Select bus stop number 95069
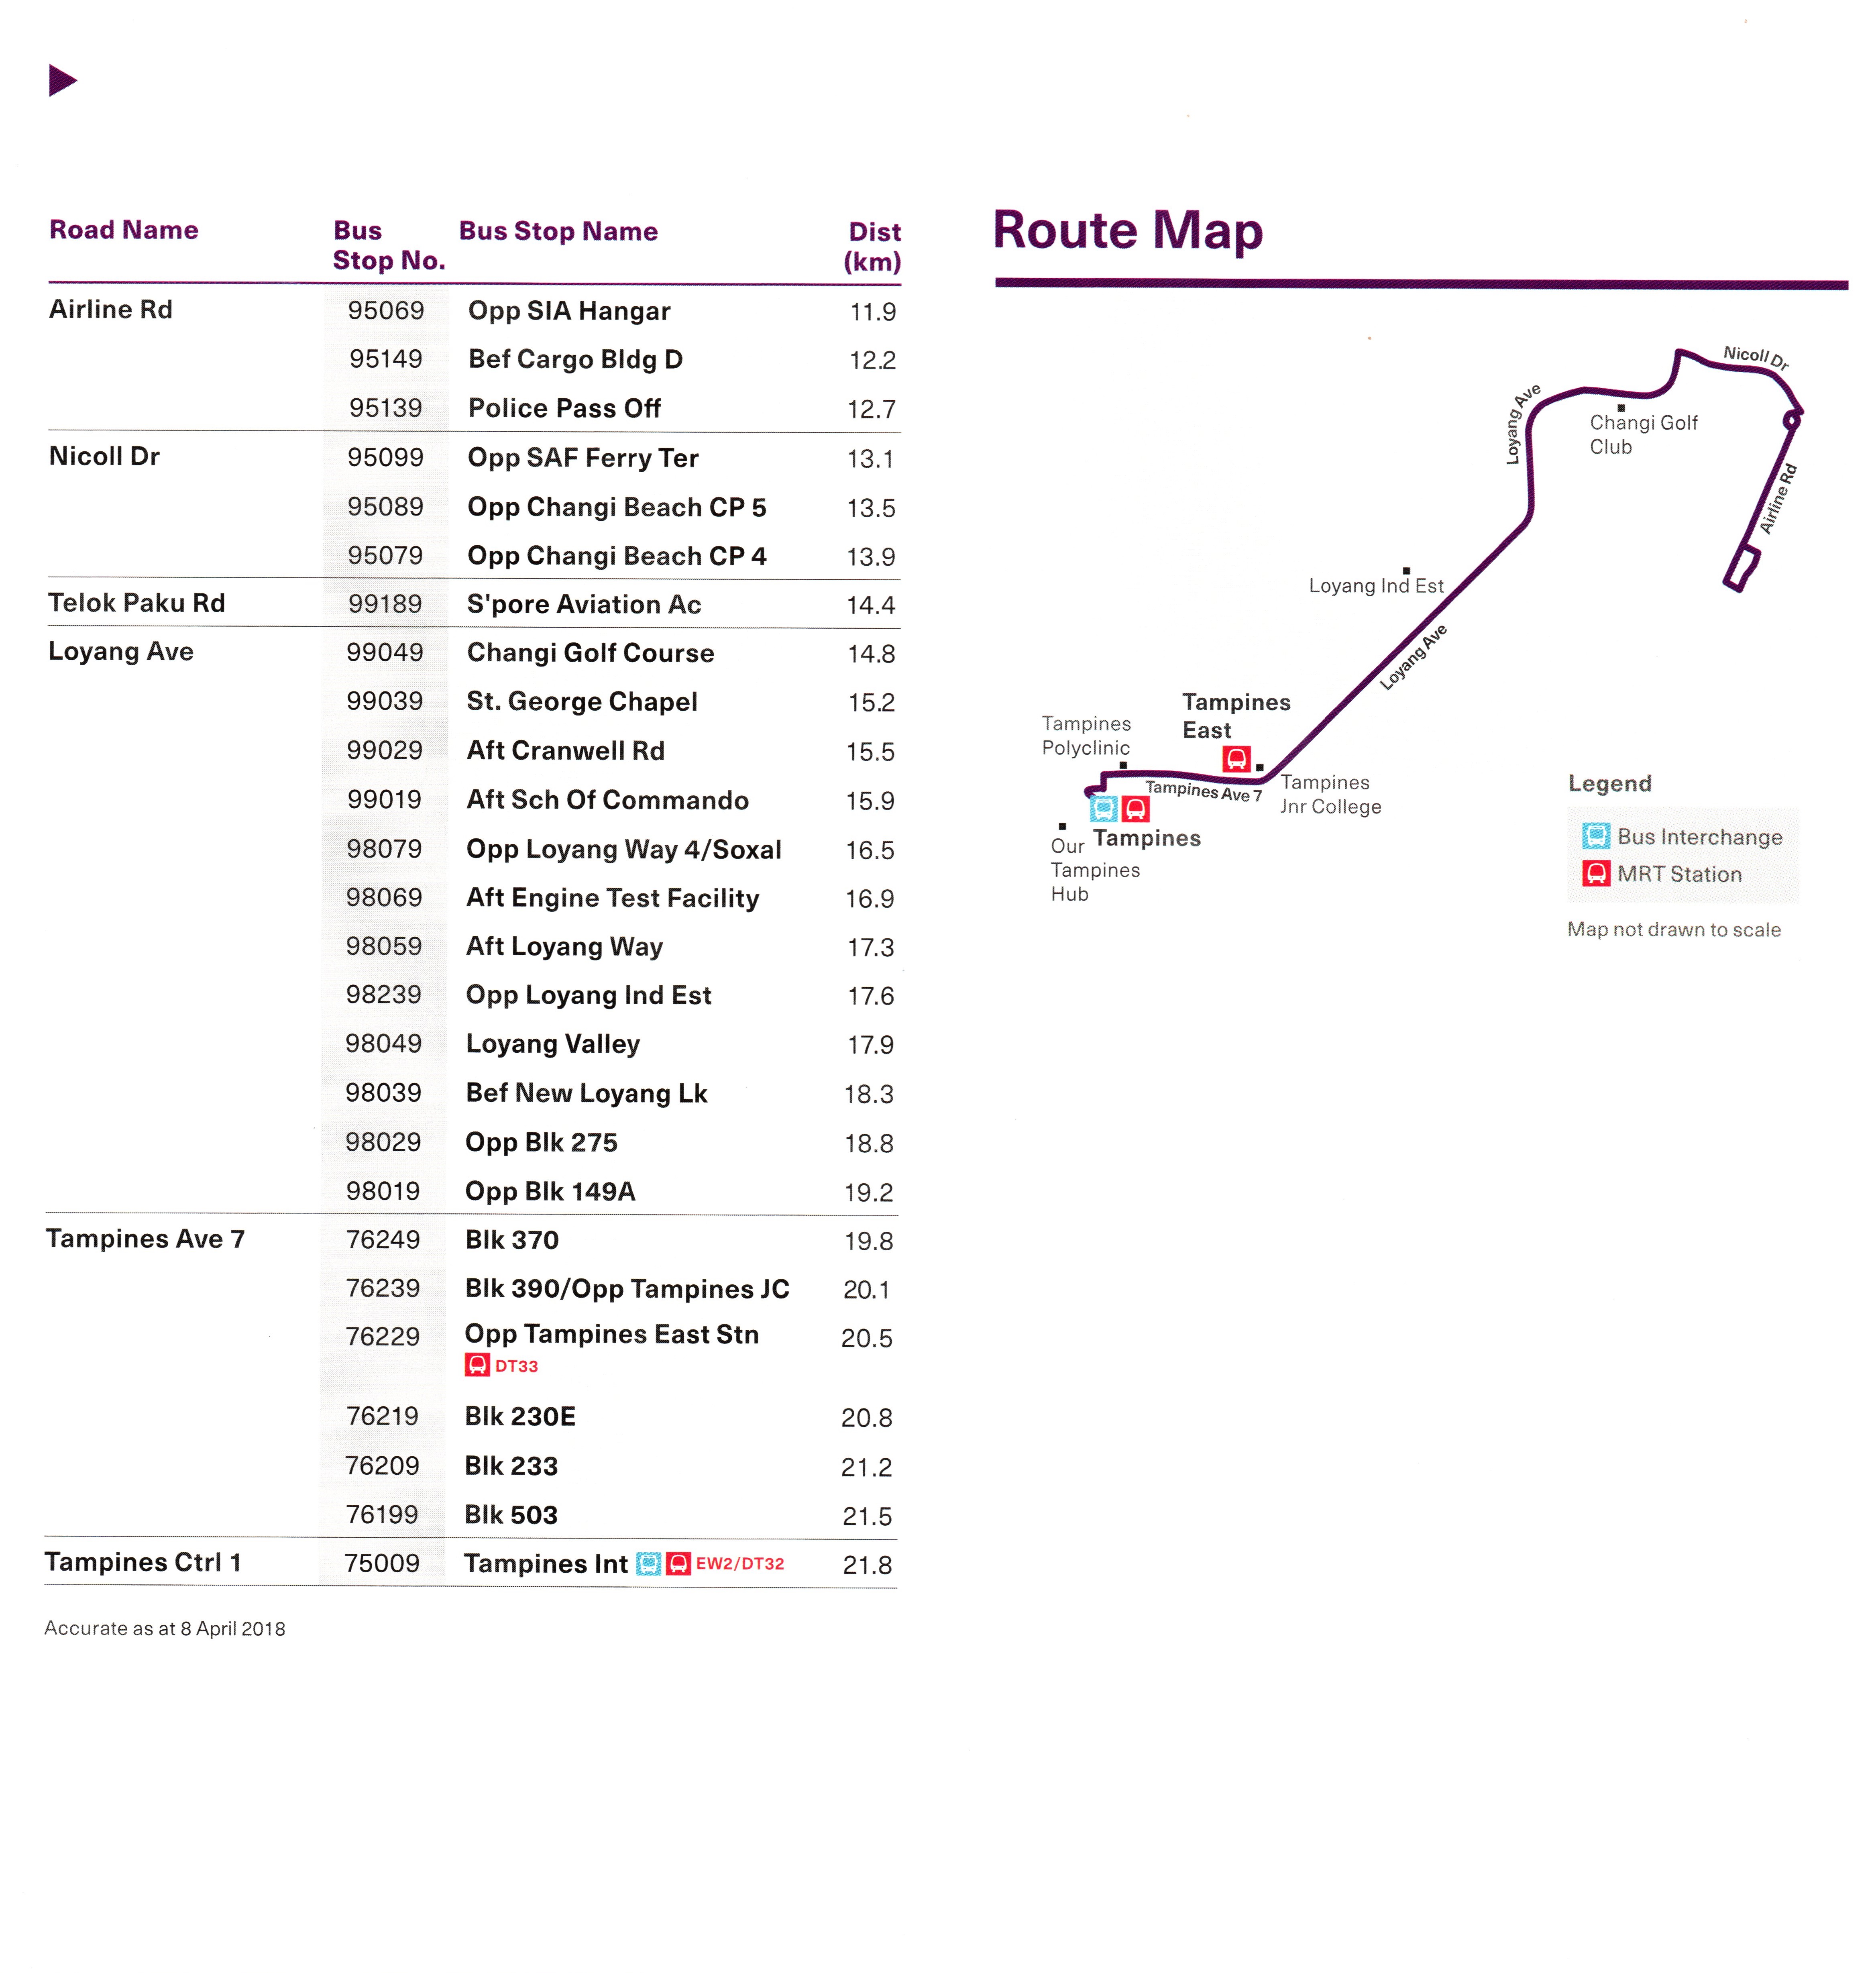Viewport: 1876px width, 1973px height. click(386, 311)
